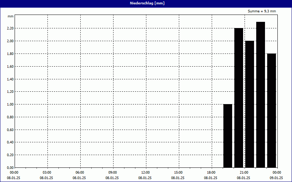This screenshot has width=292, height=182.
Task: Click the 2,00 mm precipitation bar
Action: click(250, 104)
